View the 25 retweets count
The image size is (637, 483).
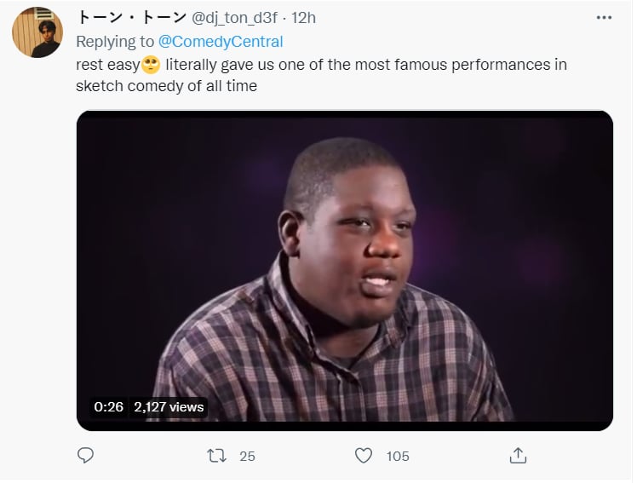click(247, 457)
